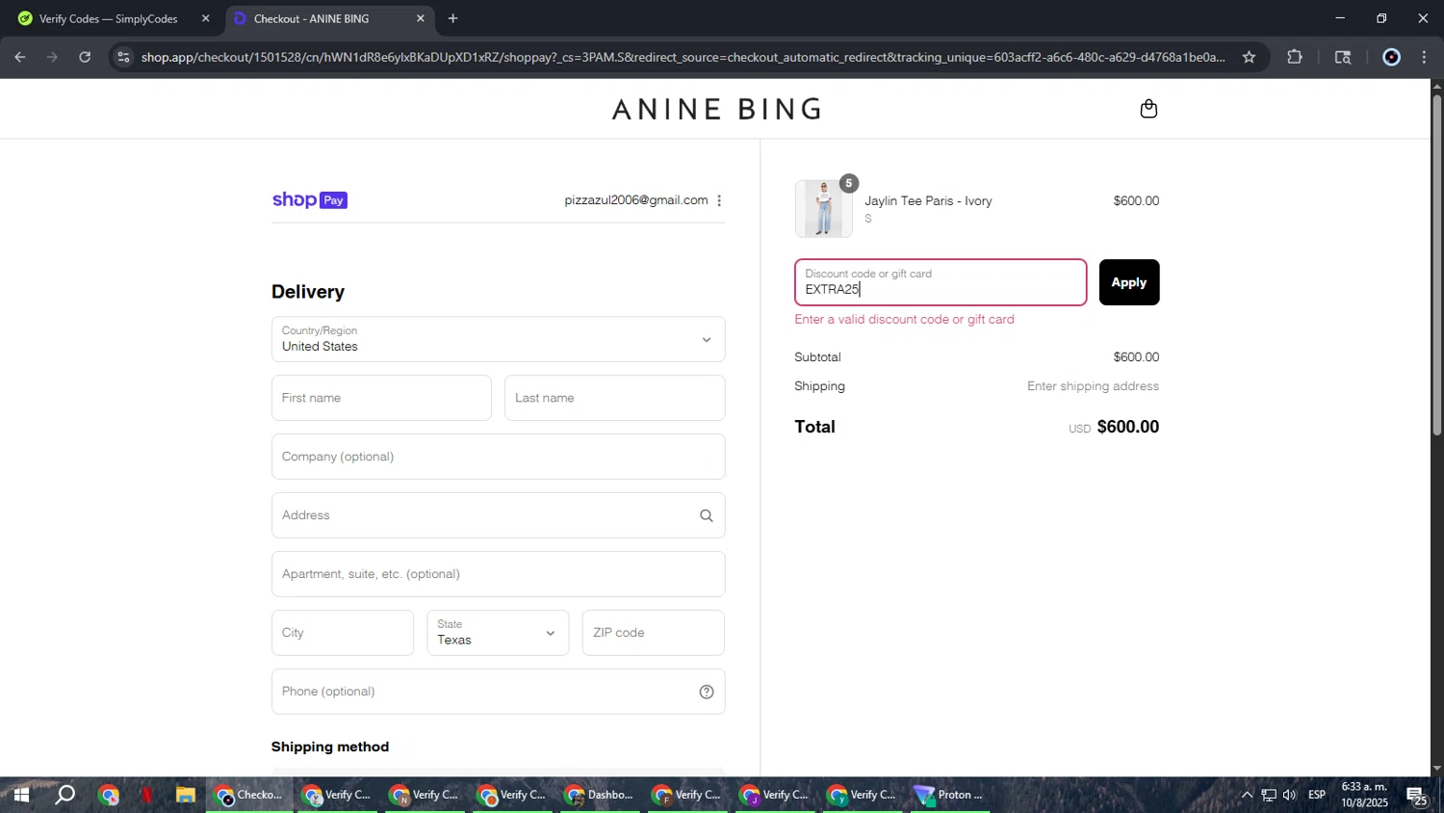
Task: Click the Apartment, suite field
Action: tap(498, 574)
